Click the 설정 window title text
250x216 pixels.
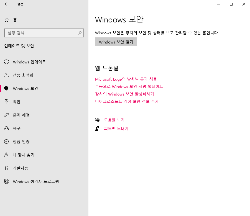20,4
